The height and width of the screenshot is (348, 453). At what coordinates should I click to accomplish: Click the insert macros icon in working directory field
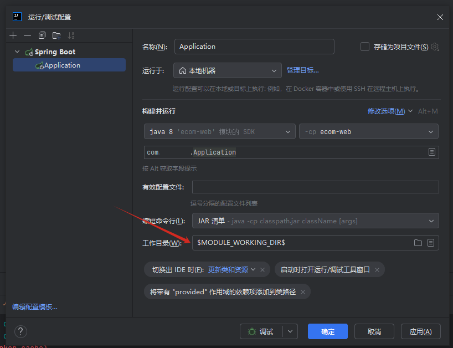pos(431,243)
